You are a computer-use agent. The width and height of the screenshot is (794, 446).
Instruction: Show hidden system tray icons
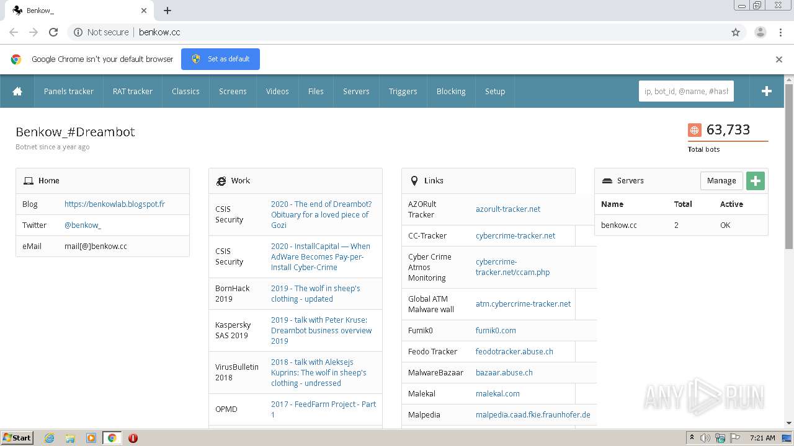[x=692, y=438]
